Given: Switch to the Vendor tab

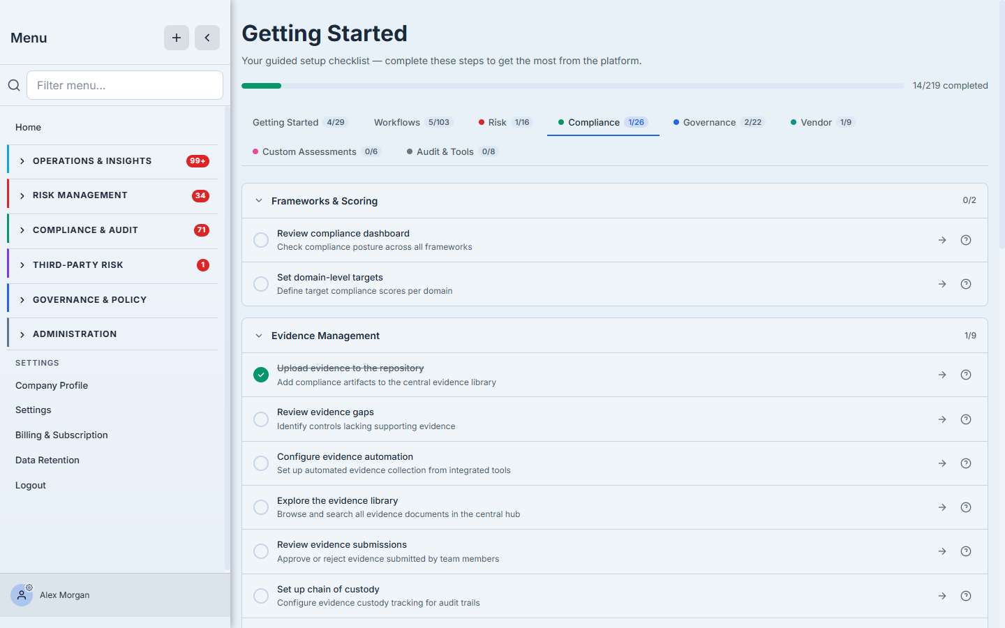Looking at the screenshot, I should click(x=823, y=122).
